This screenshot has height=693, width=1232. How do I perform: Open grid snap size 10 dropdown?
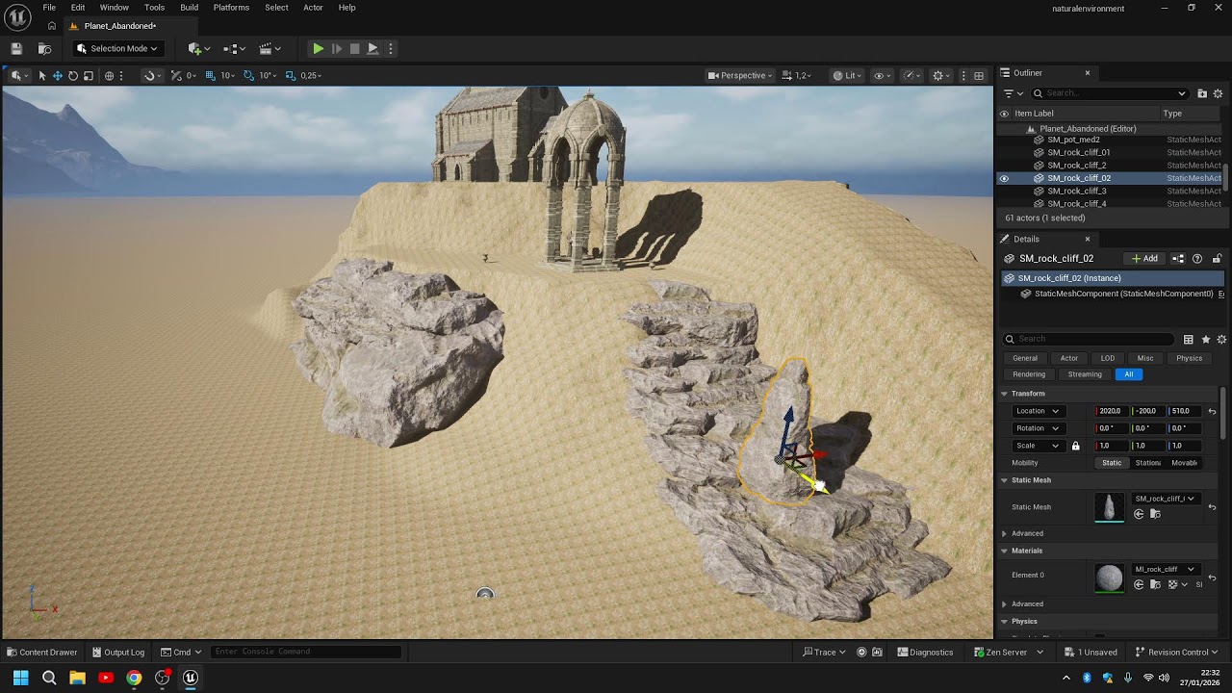[229, 75]
